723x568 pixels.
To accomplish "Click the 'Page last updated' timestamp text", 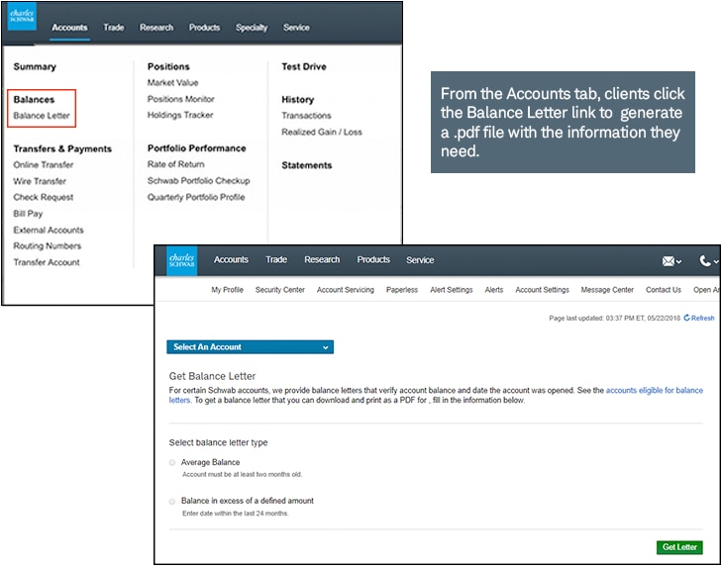I will pos(615,318).
